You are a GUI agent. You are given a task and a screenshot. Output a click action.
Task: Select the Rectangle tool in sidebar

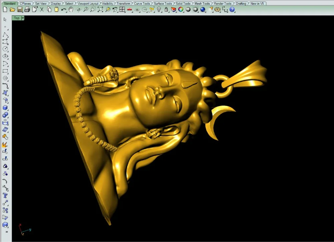(x=5, y=71)
